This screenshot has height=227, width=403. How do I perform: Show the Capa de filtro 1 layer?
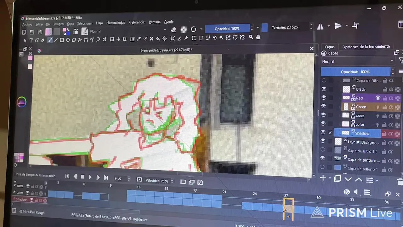click(323, 149)
